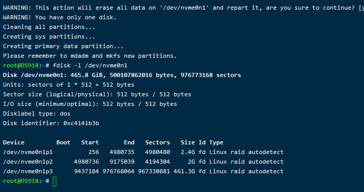Click the 'WARNING! You have only one disk.' line
Viewport: 364px width, 192px height.
tap(60, 17)
